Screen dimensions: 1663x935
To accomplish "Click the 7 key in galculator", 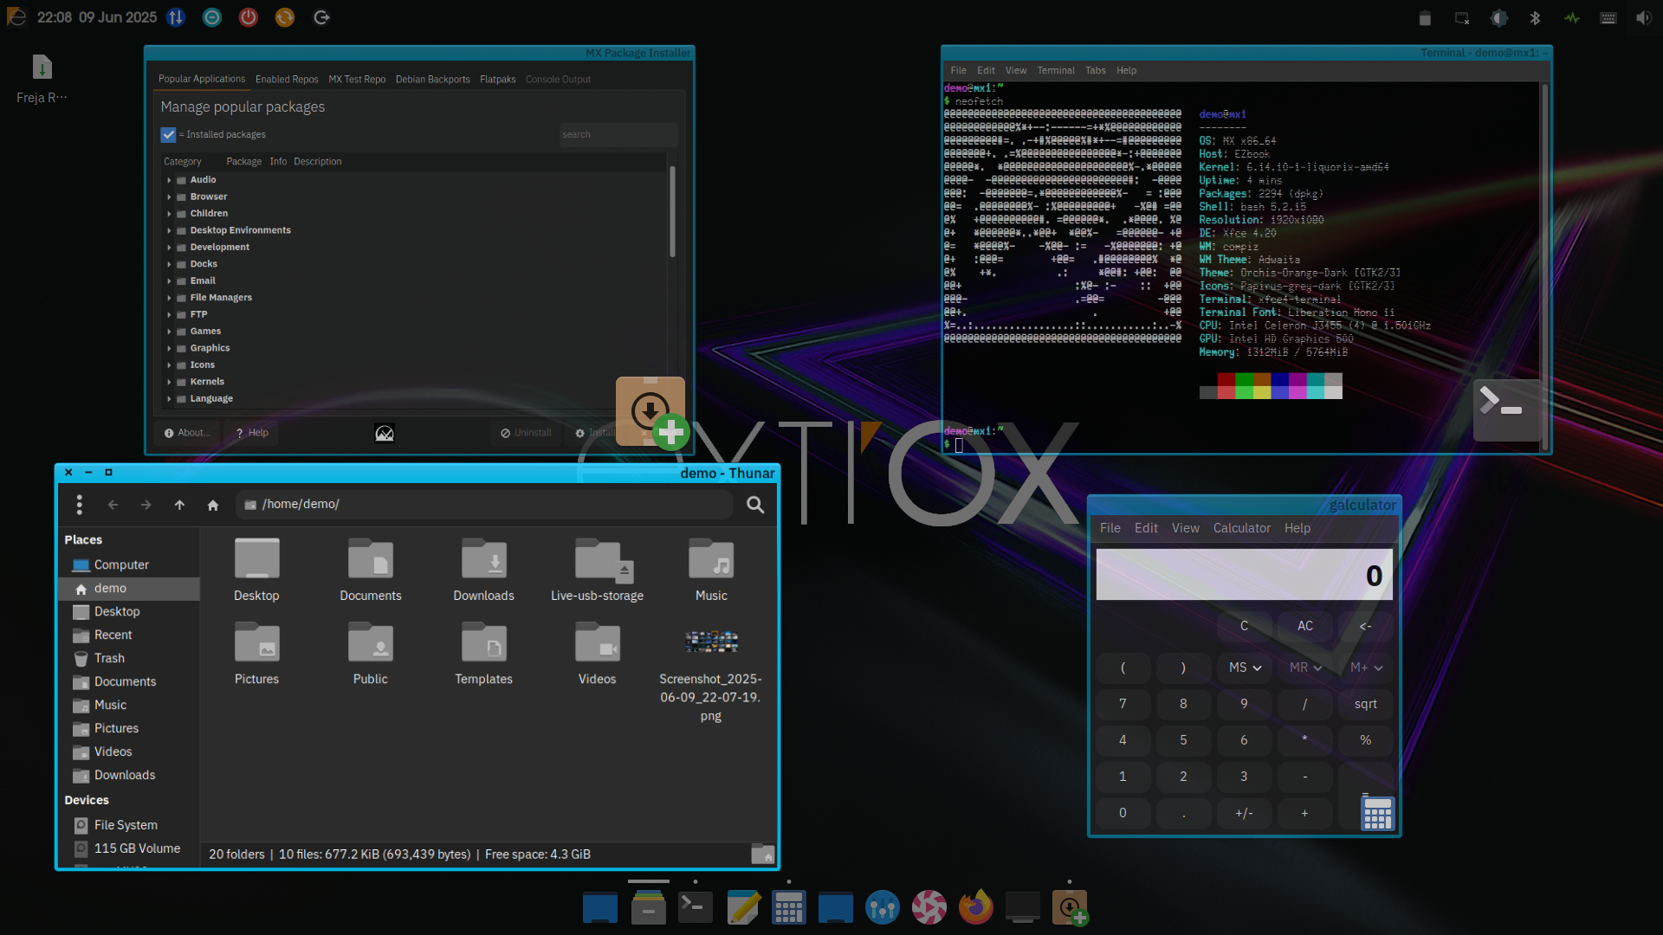I will click(1123, 704).
